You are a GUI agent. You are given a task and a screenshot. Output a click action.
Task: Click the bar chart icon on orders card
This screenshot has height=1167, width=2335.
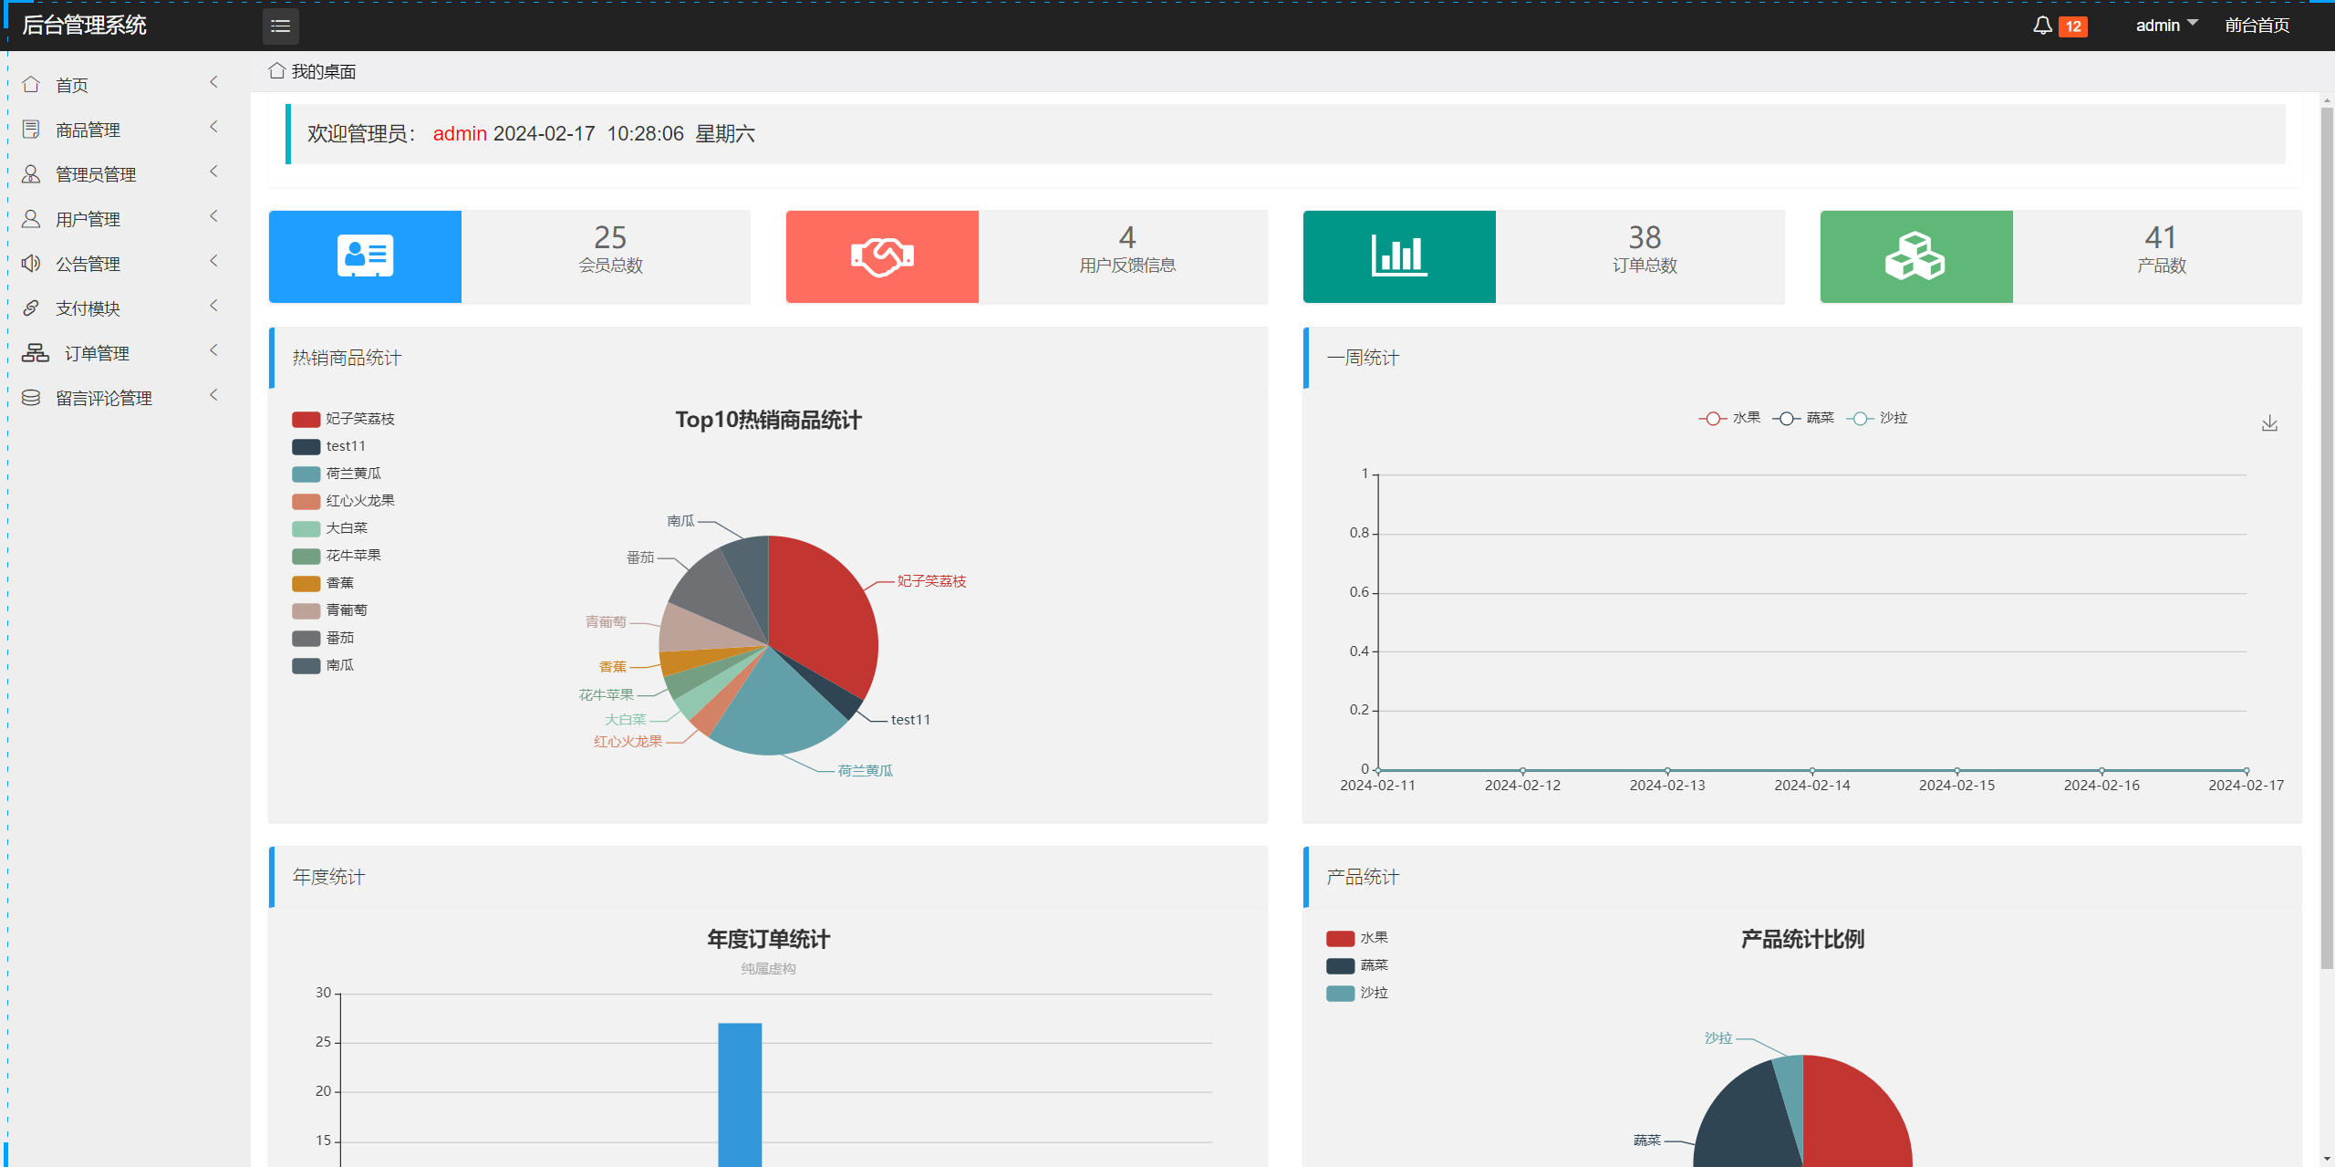pos(1399,256)
